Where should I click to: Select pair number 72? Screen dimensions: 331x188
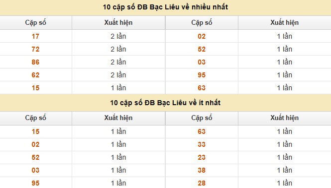click(35, 49)
